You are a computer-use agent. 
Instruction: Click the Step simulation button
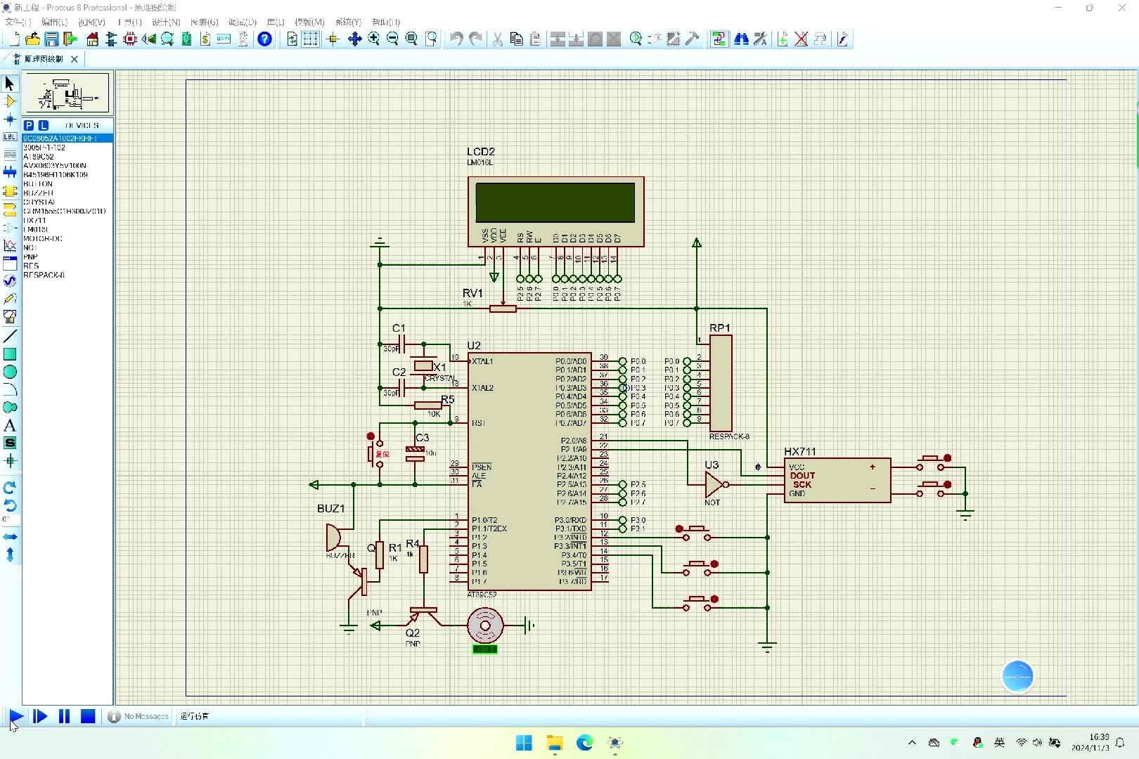tap(40, 716)
